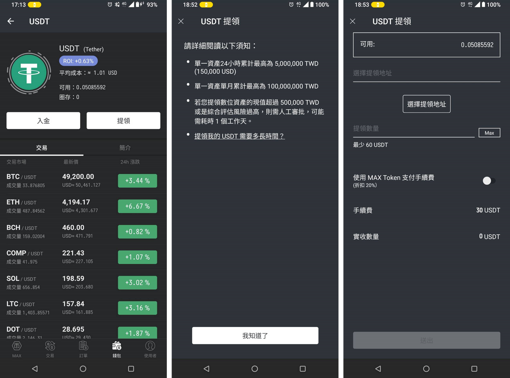Tap the 最新價 column header
Screen dimensions: 510x378
click(x=71, y=162)
